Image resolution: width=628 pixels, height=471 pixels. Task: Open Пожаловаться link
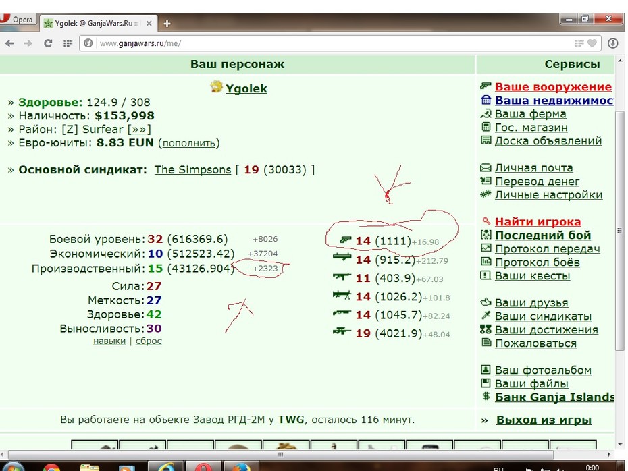coord(536,343)
